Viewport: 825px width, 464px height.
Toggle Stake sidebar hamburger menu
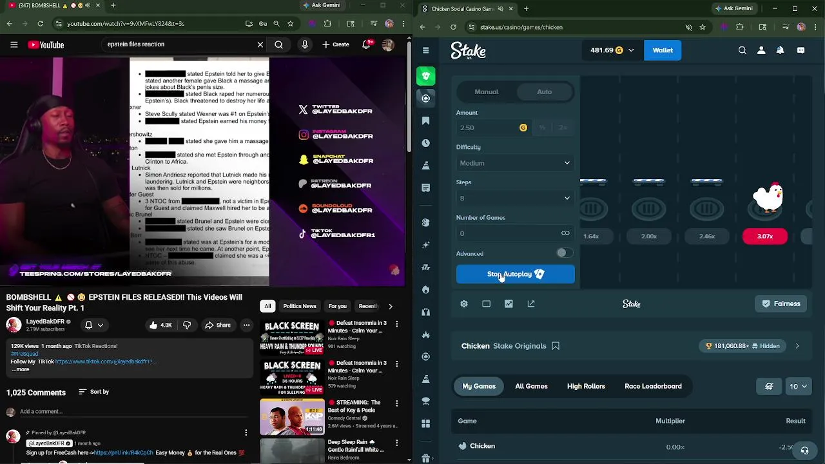coord(425,50)
